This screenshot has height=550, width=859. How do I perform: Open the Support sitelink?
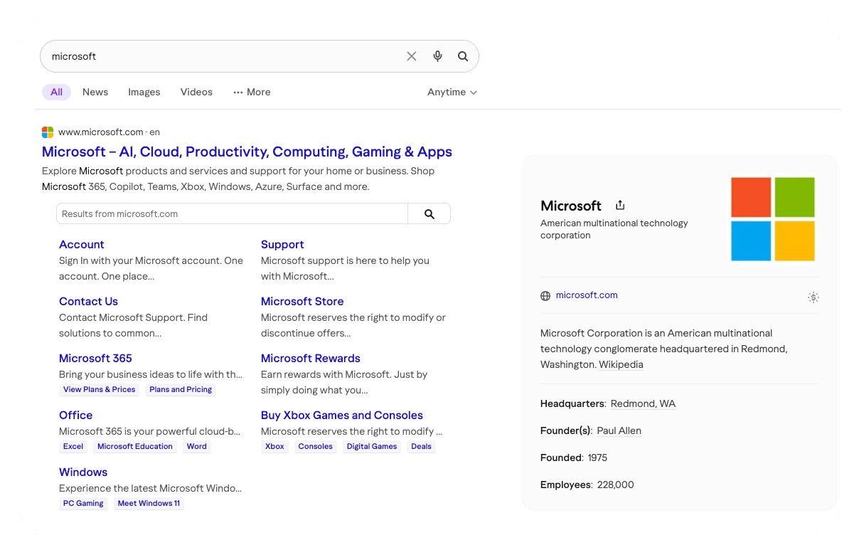point(282,244)
